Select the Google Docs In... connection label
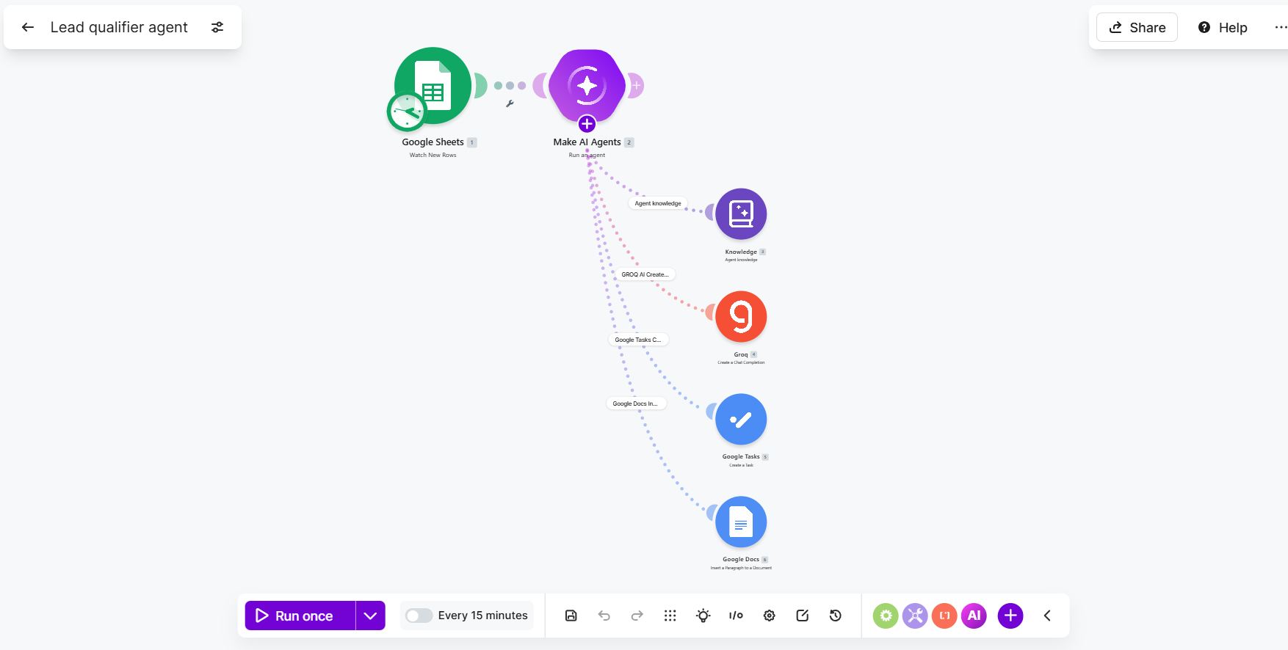This screenshot has height=650, width=1288. tap(636, 403)
